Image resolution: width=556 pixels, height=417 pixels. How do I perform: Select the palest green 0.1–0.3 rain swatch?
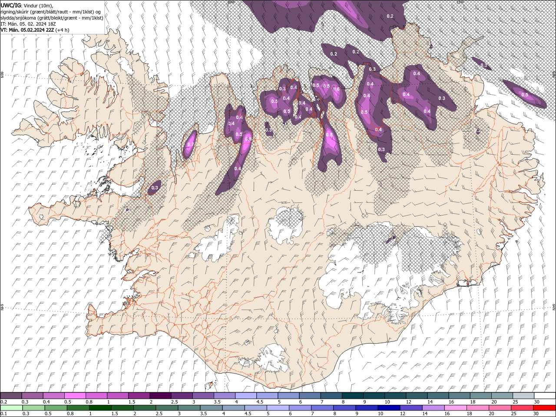coord(12,408)
